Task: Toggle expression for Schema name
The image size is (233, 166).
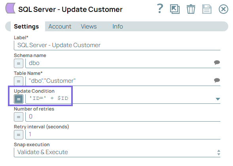Action: [19, 63]
